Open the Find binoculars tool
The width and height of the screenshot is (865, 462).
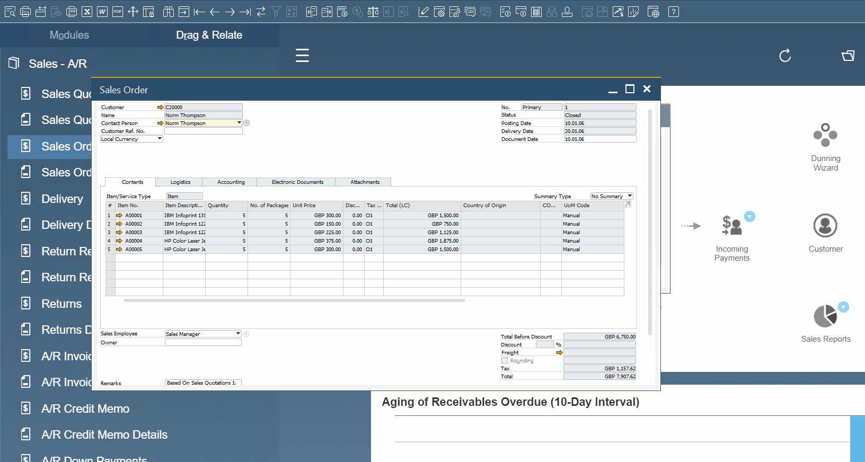pos(168,12)
